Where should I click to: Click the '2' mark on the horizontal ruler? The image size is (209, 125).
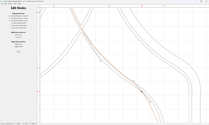(54, 6)
